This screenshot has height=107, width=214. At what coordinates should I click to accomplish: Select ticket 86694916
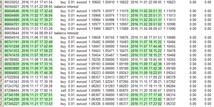(12, 37)
